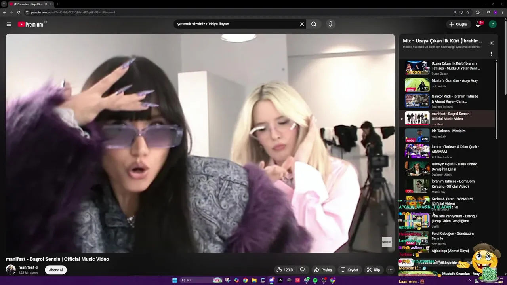
Task: Dislike the video with thumbs-down button
Action: 303,270
